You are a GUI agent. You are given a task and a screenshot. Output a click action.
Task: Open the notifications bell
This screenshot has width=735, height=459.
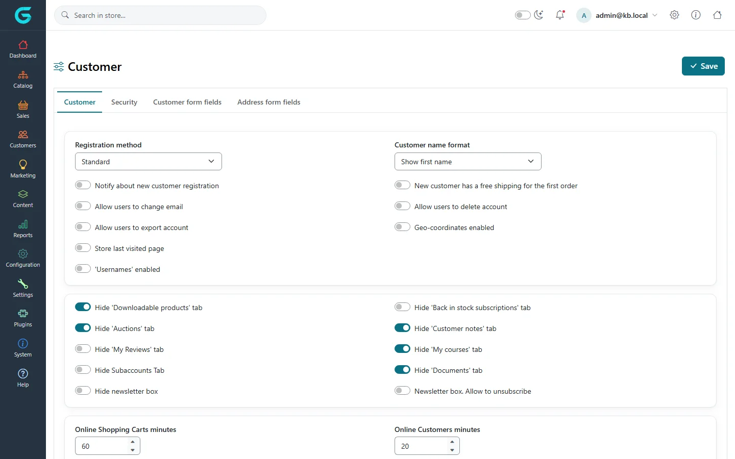[560, 15]
